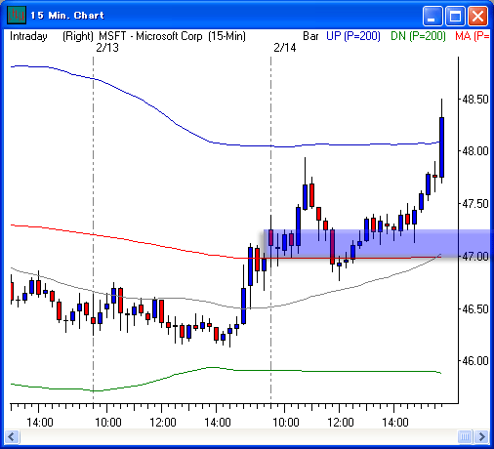Screen dimensions: 494x449
Task: Click the chart application icon in title bar
Action: tap(17, 15)
